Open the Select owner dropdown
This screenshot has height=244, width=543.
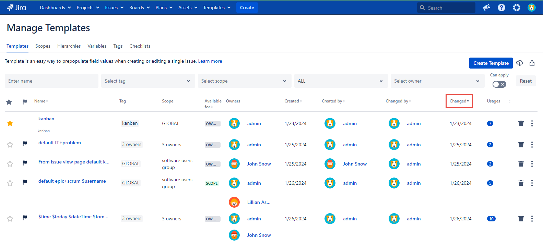437,81
